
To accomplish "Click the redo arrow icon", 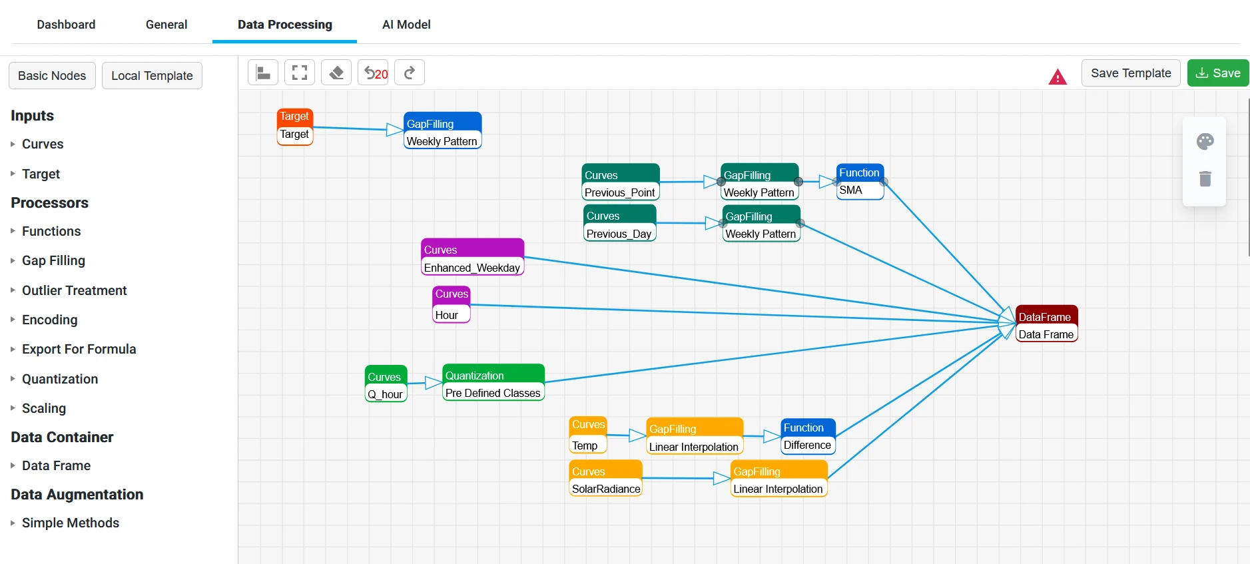I will 410,73.
